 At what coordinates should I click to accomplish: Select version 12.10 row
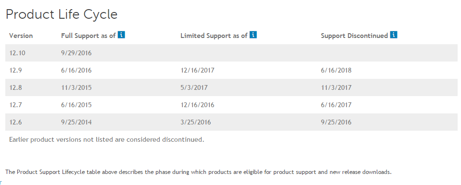[x=231, y=53]
